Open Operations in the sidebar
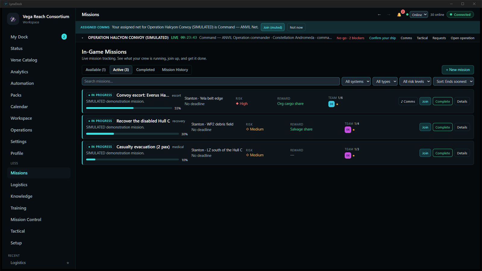Image resolution: width=482 pixels, height=271 pixels. (x=39, y=130)
